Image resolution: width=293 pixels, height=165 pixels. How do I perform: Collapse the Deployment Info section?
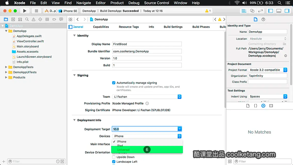74,120
